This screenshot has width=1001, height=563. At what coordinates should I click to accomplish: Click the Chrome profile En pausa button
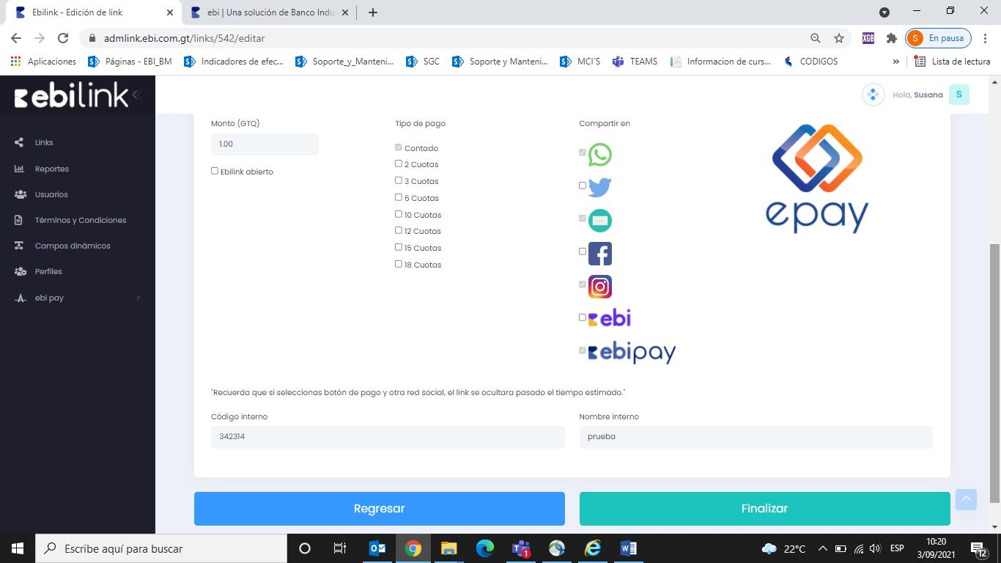pos(939,38)
